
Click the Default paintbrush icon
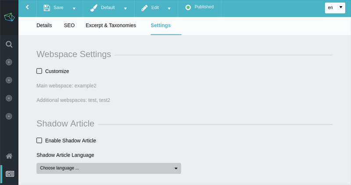[93, 8]
